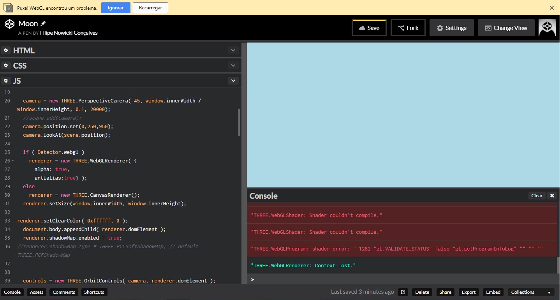Expand the JS editor dropdown
This screenshot has height=300, width=560.
(233, 81)
